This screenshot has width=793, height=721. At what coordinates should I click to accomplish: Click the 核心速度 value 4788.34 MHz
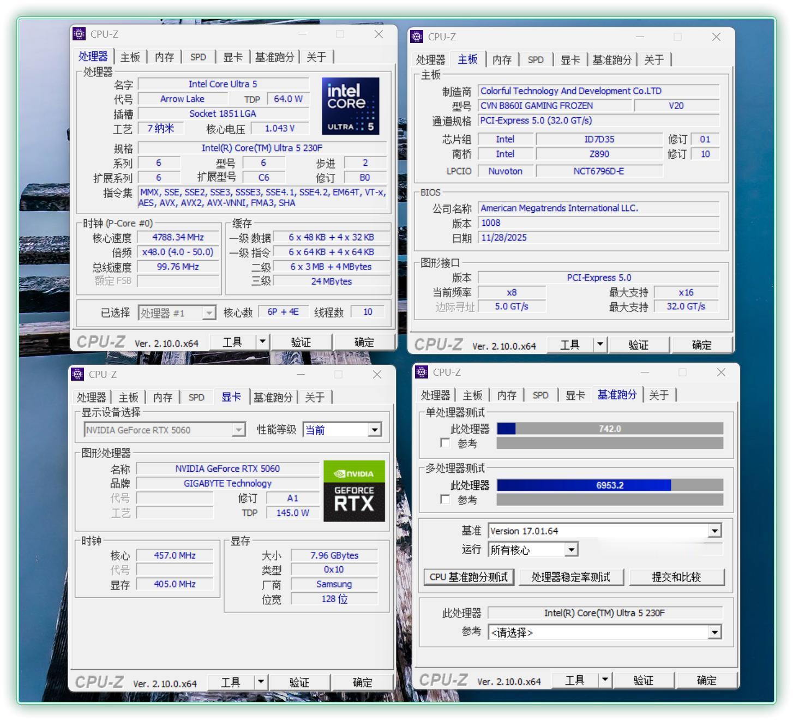click(x=178, y=237)
